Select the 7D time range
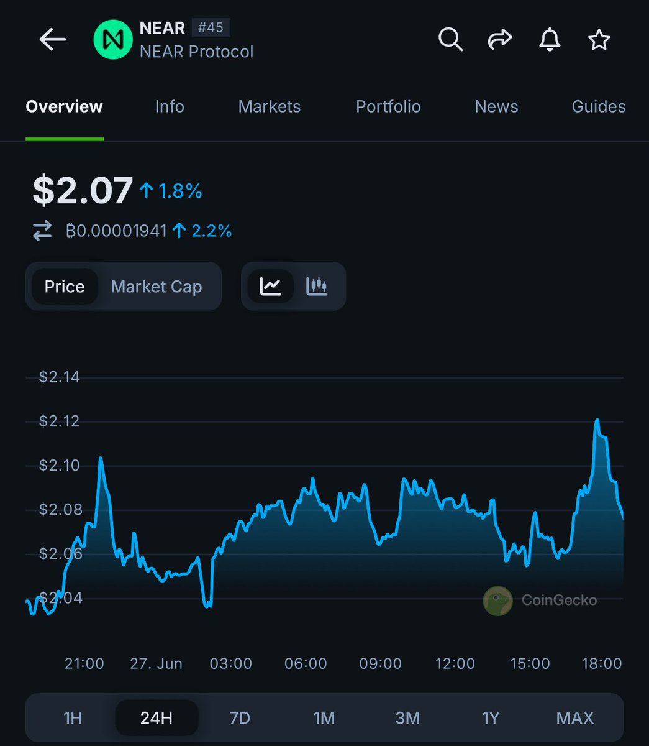The width and height of the screenshot is (649, 746). pyautogui.click(x=240, y=718)
